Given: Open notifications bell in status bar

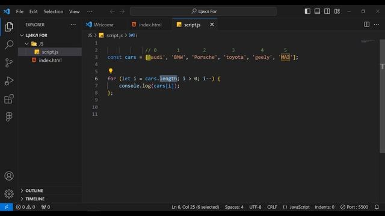Looking at the screenshot, I should point(377,207).
